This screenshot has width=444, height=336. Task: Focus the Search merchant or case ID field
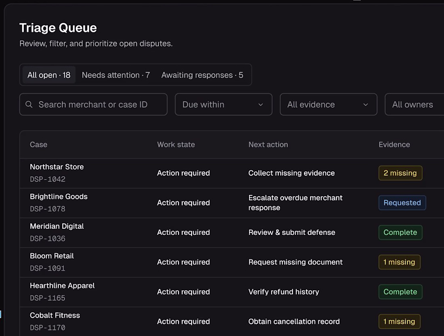(94, 104)
